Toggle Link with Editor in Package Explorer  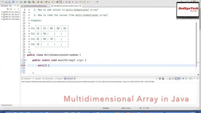[11, 9]
